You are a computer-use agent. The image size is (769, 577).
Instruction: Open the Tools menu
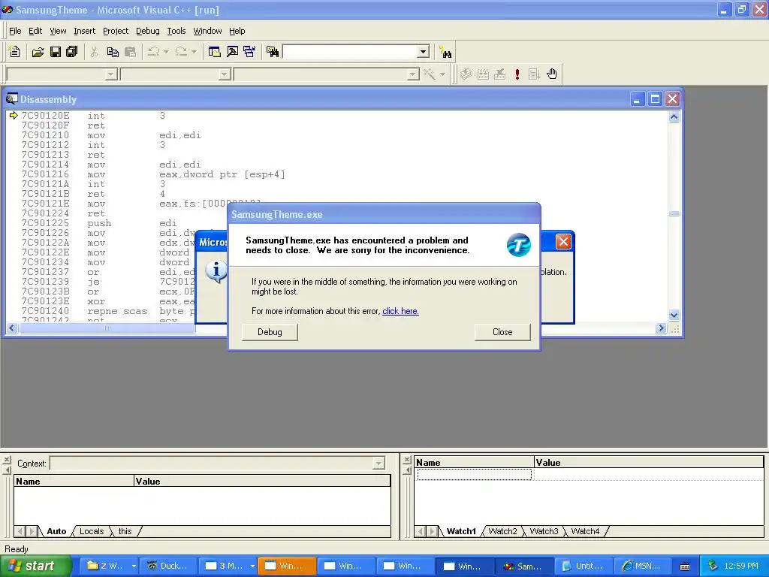(x=176, y=31)
